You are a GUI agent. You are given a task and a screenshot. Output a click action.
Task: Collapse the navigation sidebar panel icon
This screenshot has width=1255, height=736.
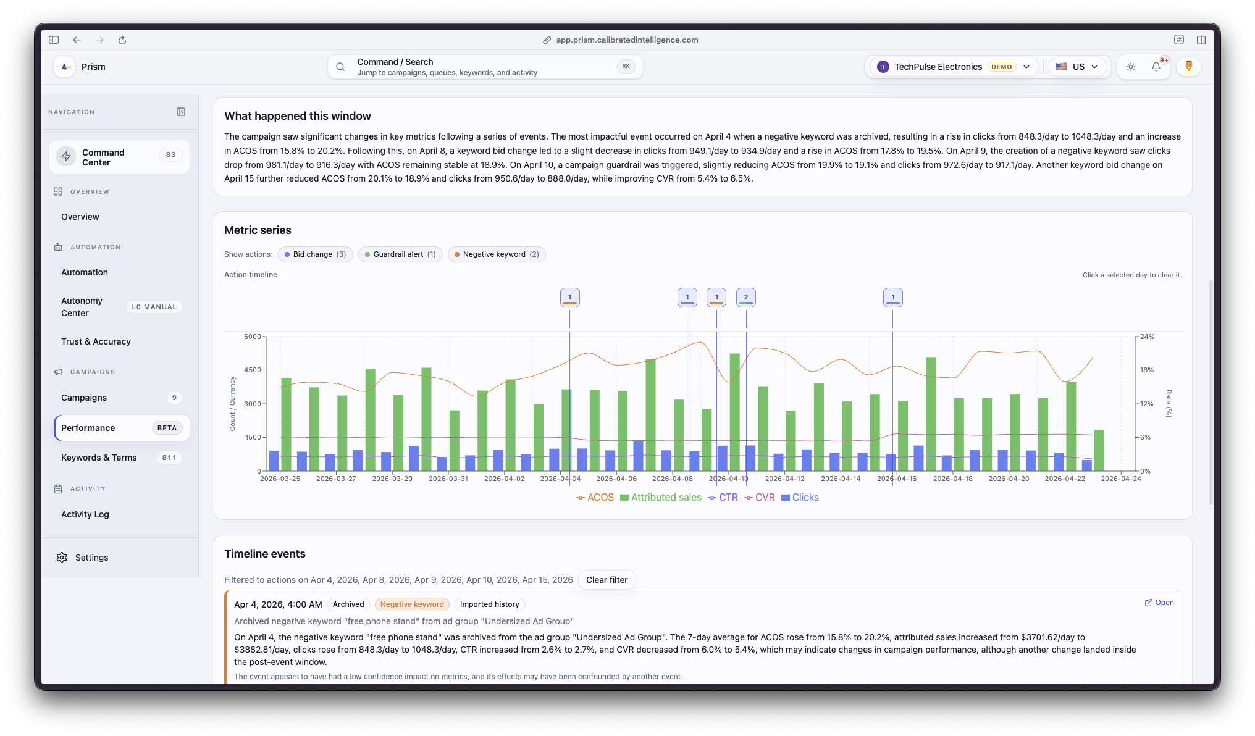click(181, 112)
